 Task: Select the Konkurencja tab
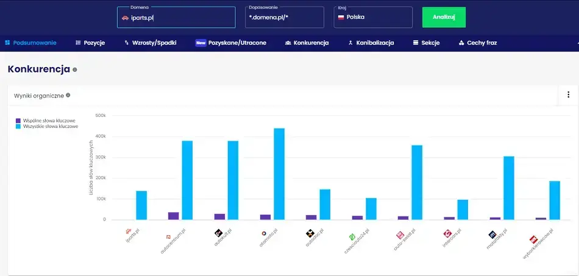[307, 43]
